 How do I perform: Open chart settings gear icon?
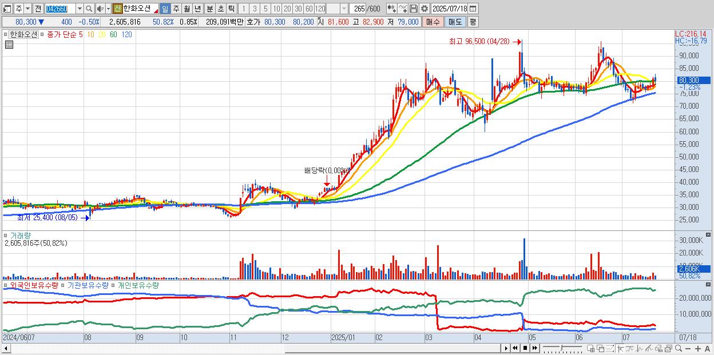point(425,9)
